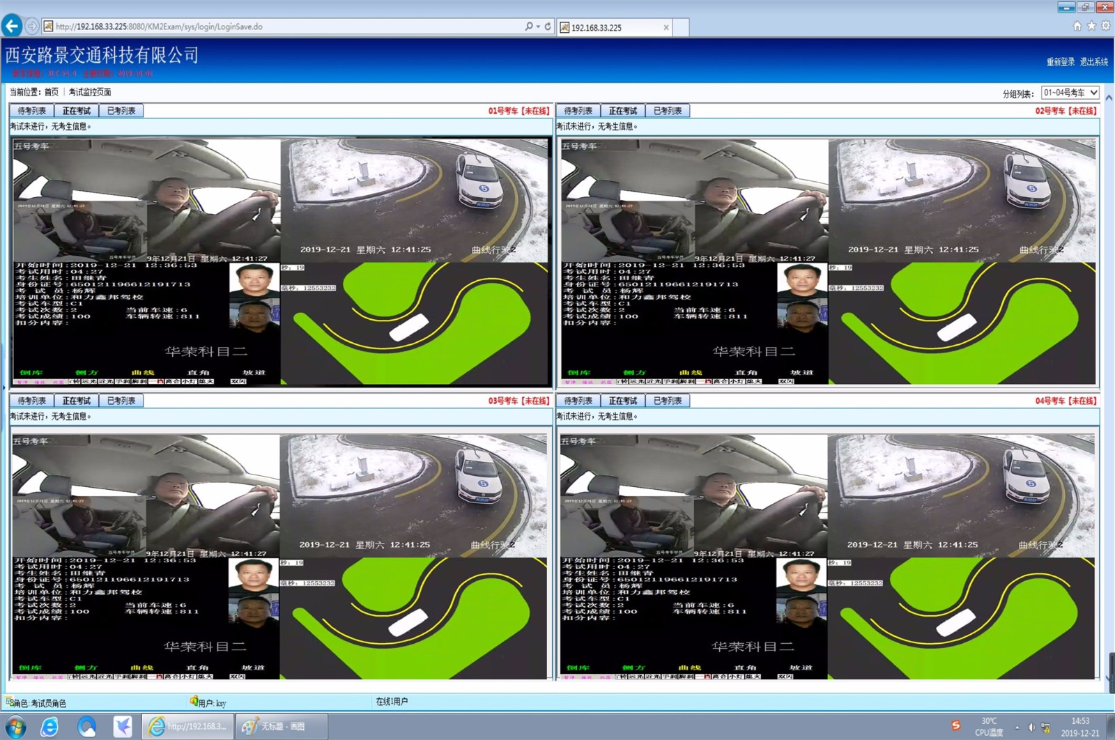Click the browser URL address field
This screenshot has height=740, width=1115.
(x=279, y=26)
